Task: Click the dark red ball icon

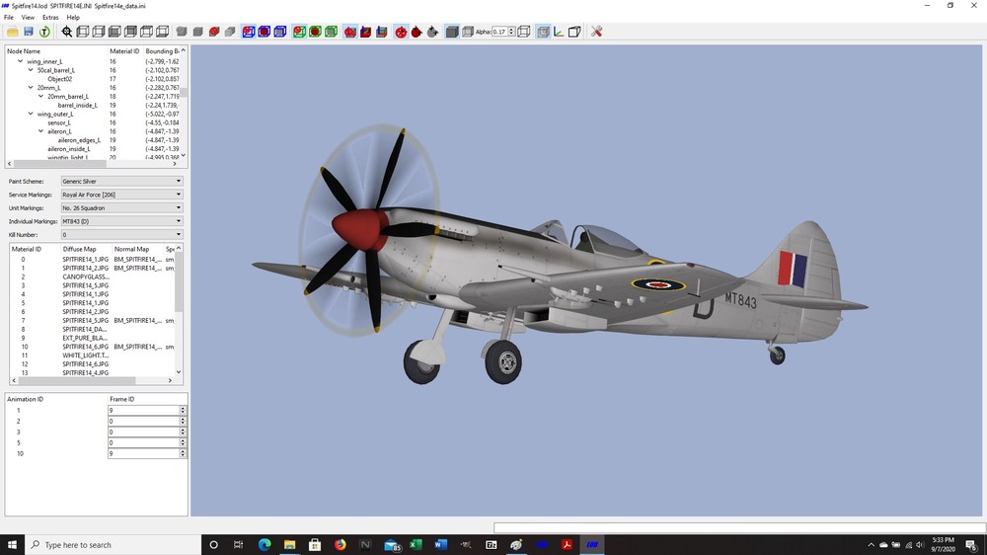Action: [417, 32]
